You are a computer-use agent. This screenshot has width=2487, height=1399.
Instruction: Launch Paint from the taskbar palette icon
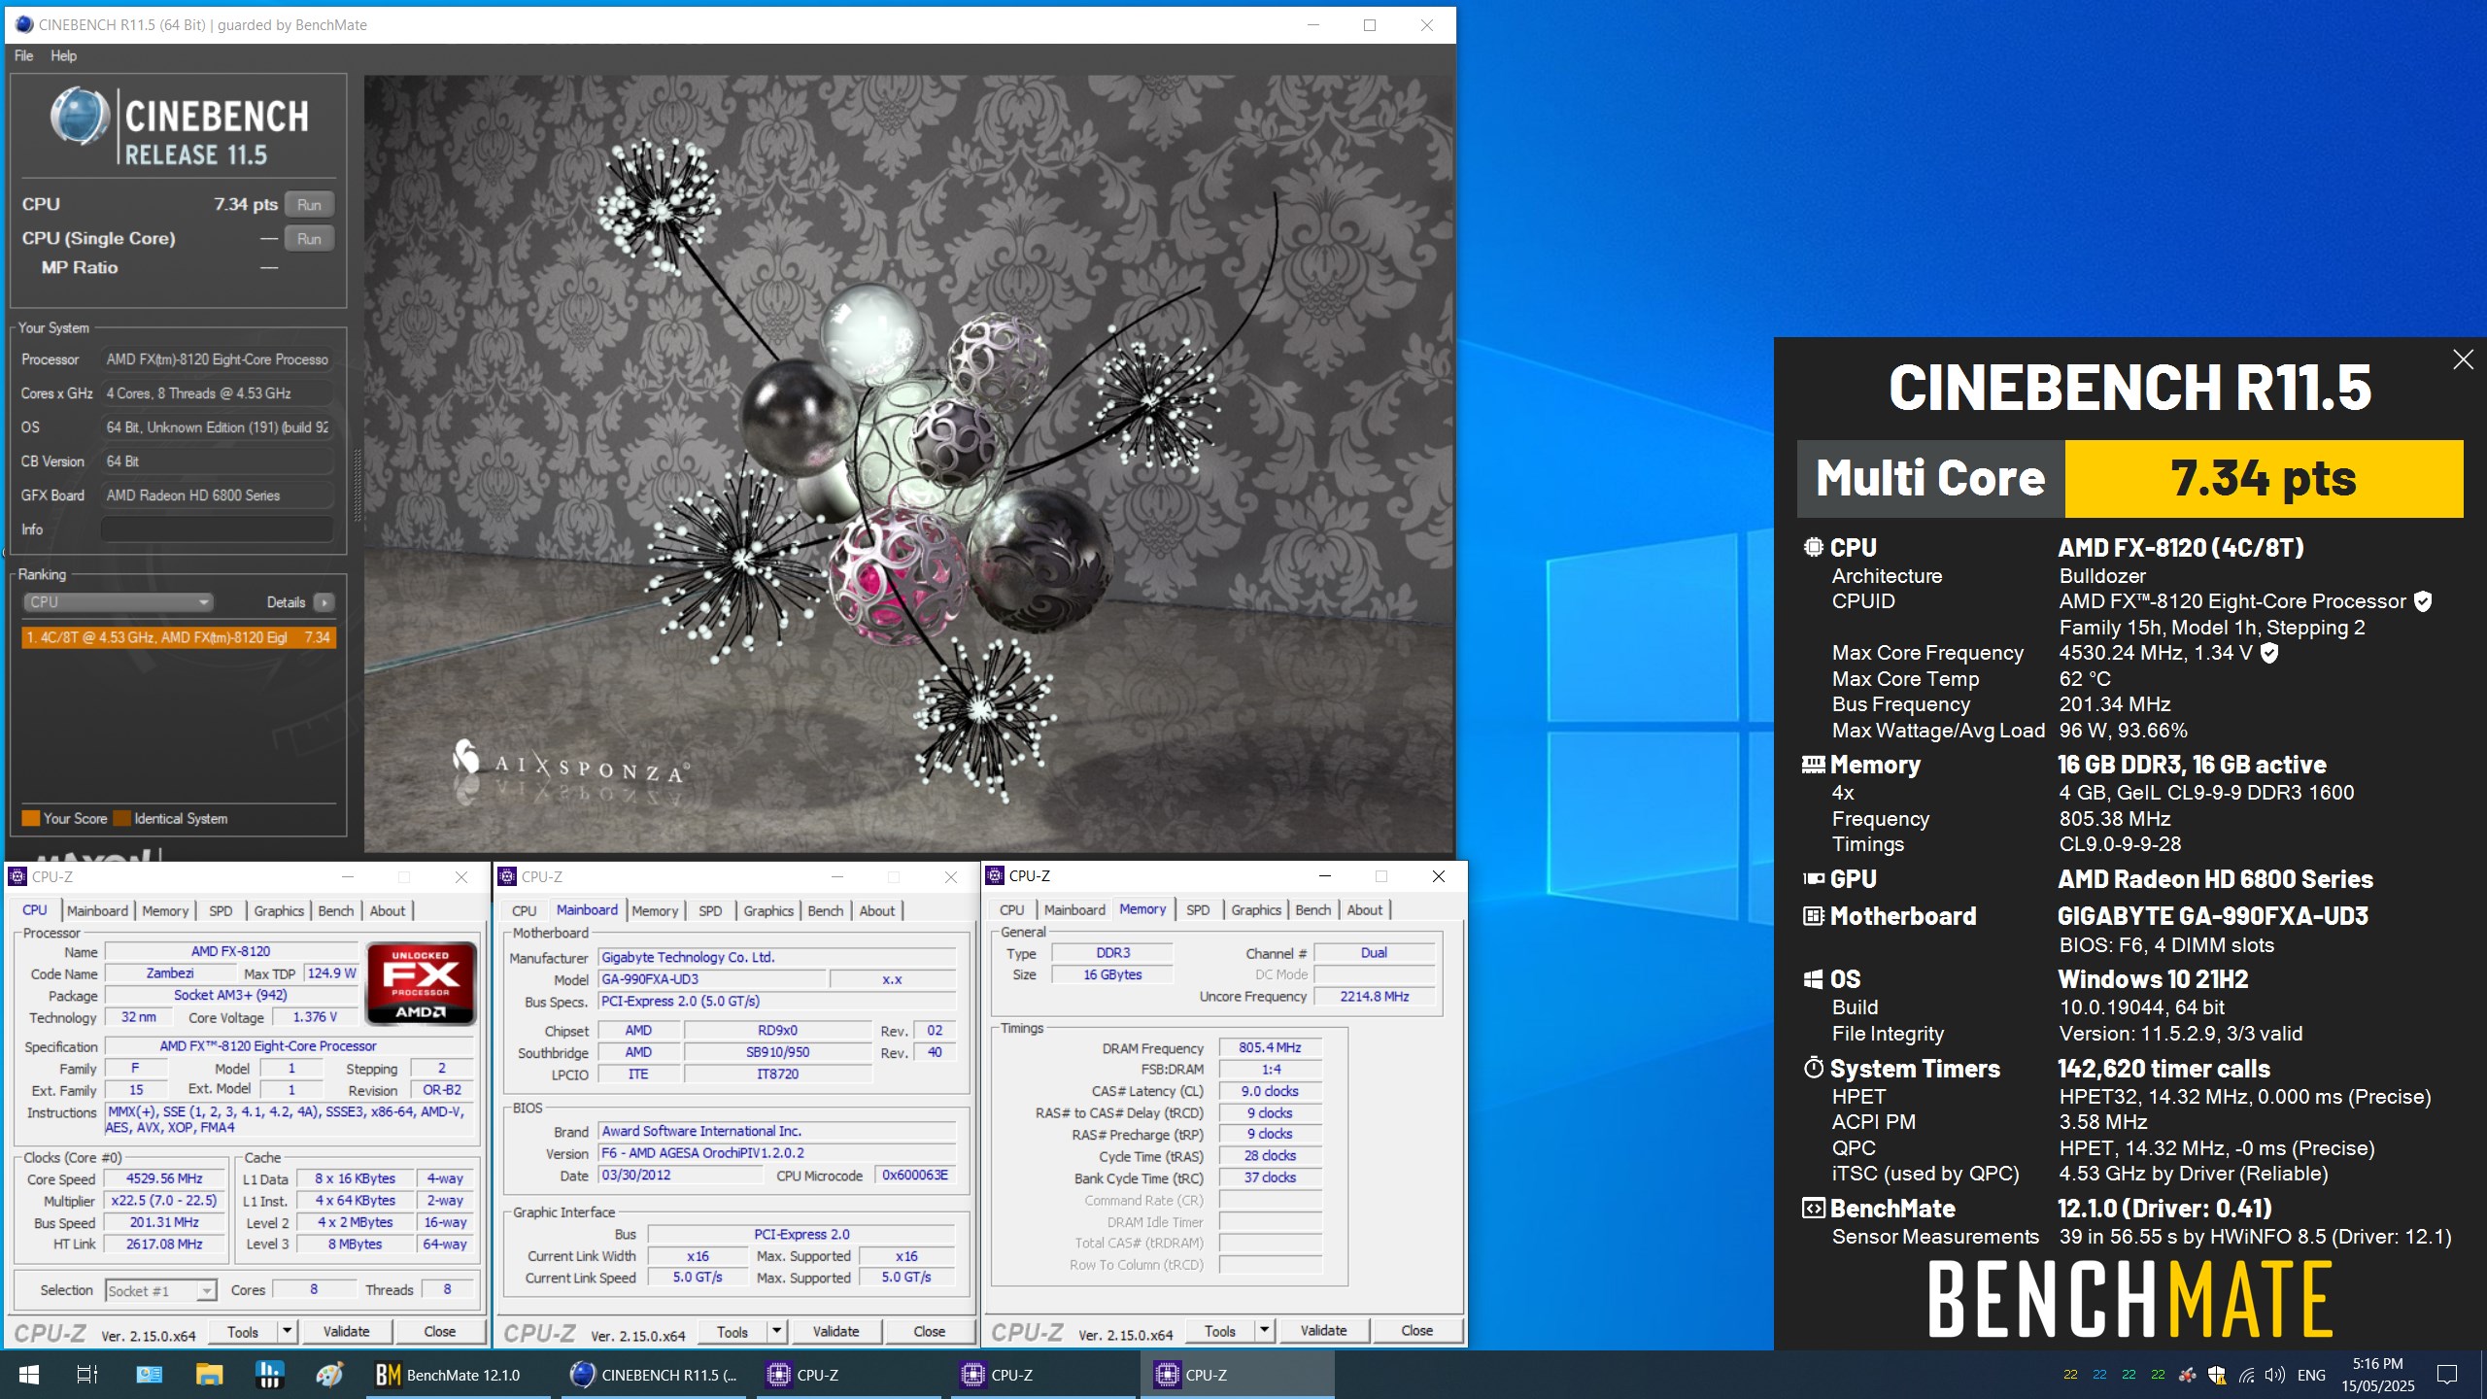click(x=329, y=1375)
